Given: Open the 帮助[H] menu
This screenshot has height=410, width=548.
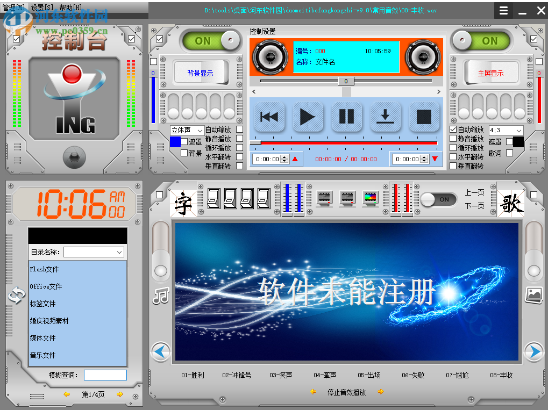Looking at the screenshot, I should [70, 8].
